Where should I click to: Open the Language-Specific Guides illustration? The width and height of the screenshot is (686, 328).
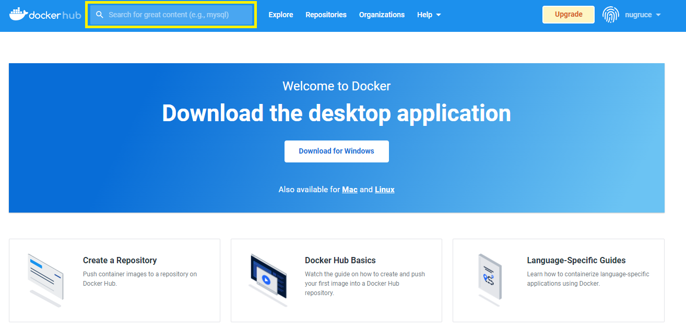coord(490,279)
